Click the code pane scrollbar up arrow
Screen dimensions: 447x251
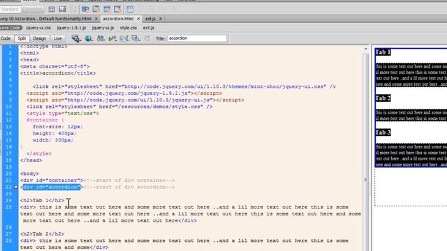pos(366,49)
